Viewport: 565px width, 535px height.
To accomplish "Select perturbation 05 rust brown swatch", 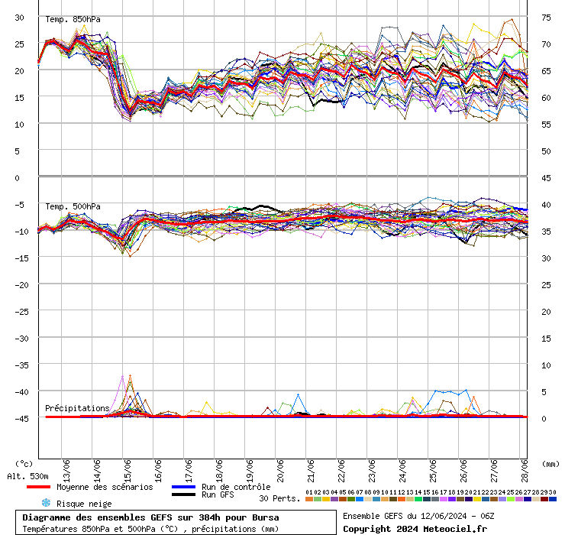I will point(343,499).
